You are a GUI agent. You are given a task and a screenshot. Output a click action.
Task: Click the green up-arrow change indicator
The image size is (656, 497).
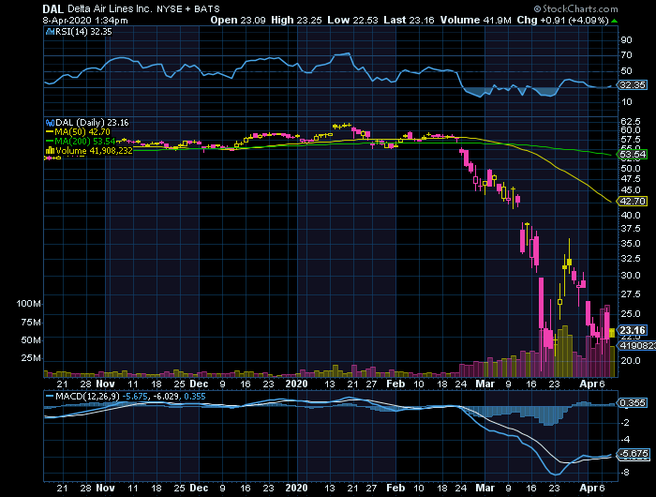(614, 21)
